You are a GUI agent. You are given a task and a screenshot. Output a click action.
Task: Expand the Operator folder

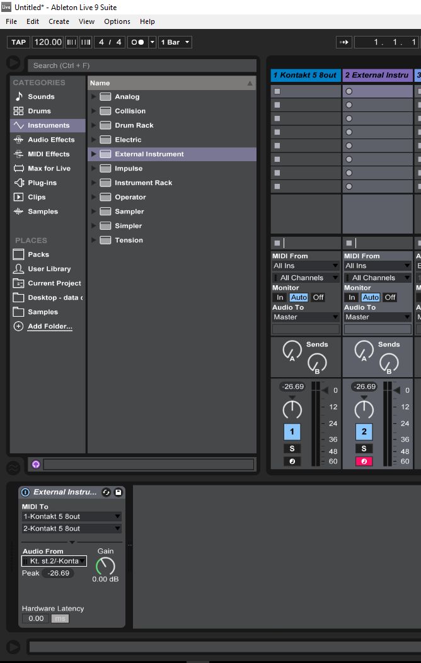pyautogui.click(x=93, y=197)
